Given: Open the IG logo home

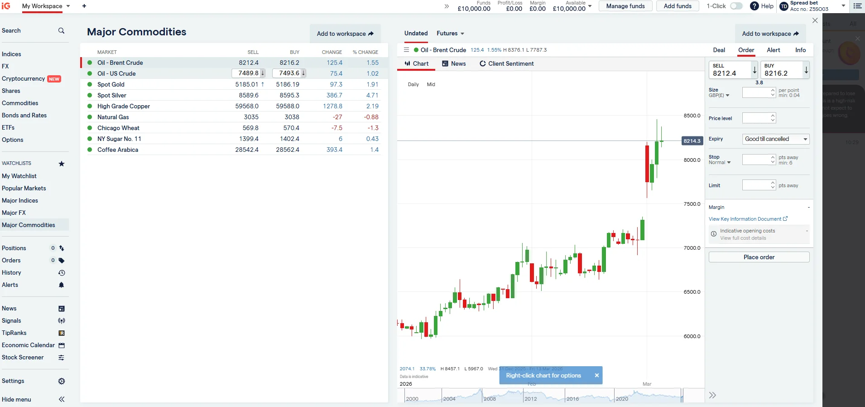Looking at the screenshot, I should 6,6.
